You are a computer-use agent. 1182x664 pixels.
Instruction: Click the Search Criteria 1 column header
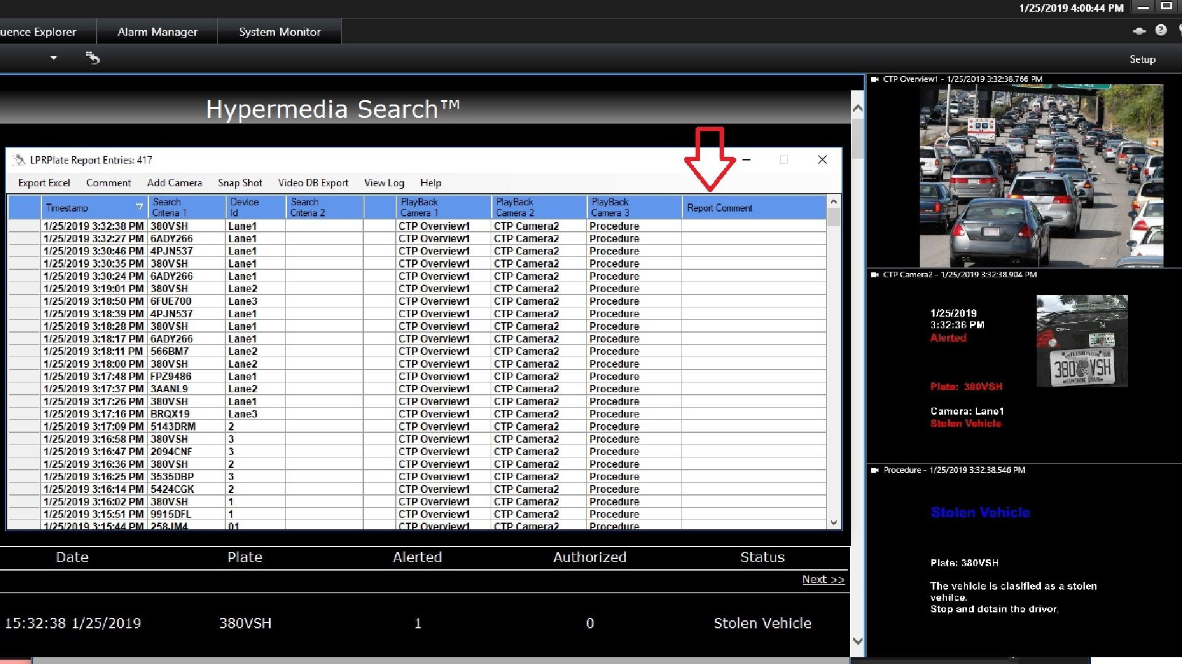(187, 207)
